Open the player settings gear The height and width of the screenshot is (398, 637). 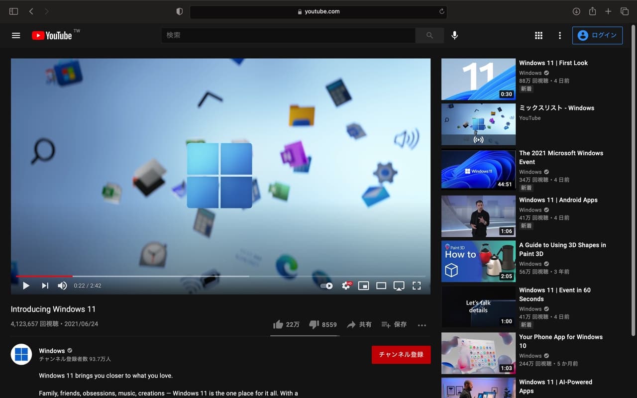pyautogui.click(x=346, y=286)
